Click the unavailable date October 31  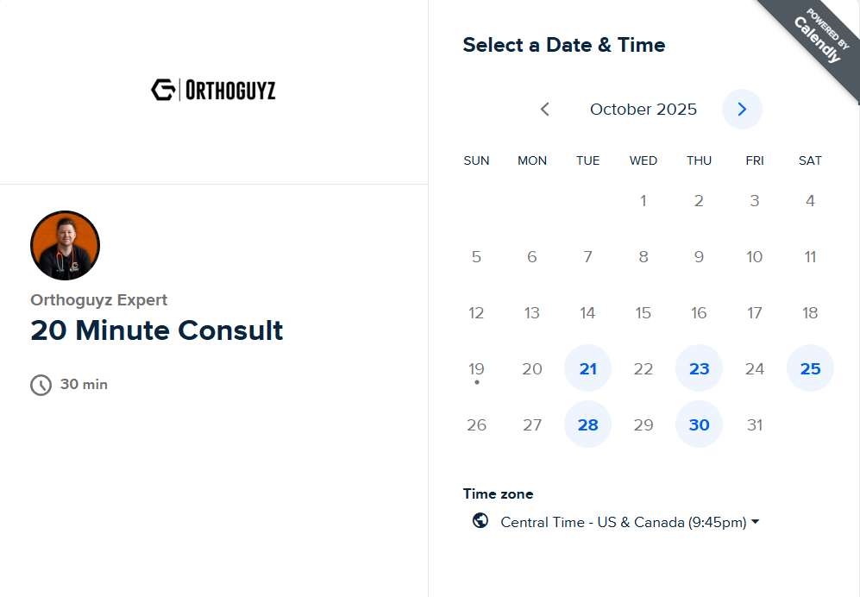coord(755,425)
